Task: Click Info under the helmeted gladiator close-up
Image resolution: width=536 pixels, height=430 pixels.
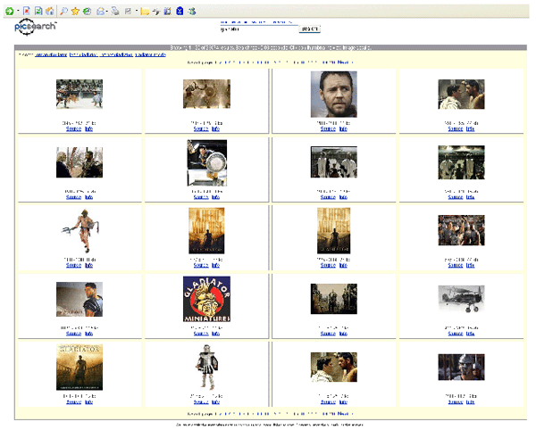Action: tap(471, 401)
